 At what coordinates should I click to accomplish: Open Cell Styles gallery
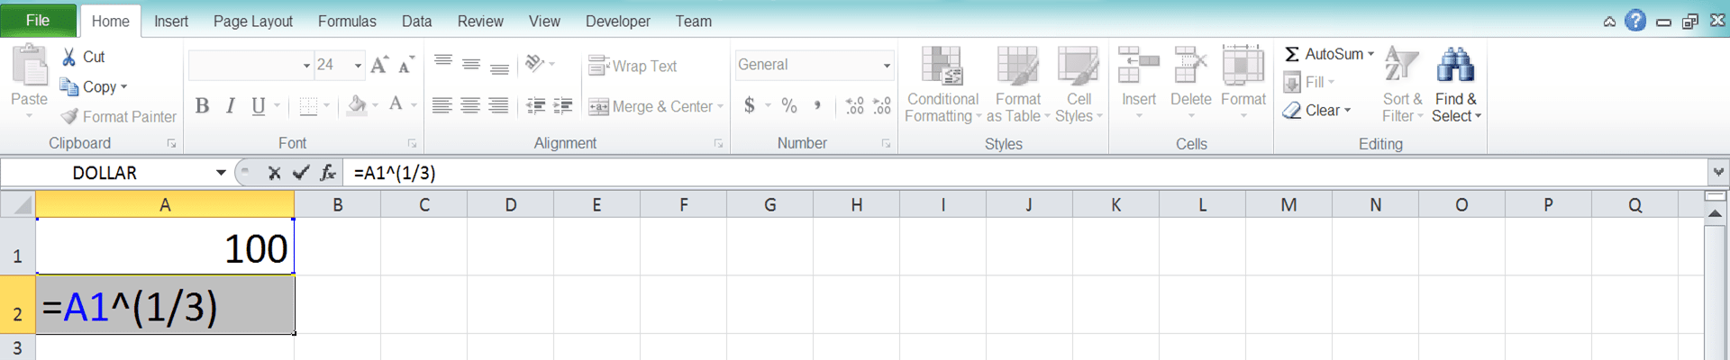(x=1079, y=85)
